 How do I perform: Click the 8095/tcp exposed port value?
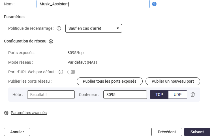pos(76,53)
